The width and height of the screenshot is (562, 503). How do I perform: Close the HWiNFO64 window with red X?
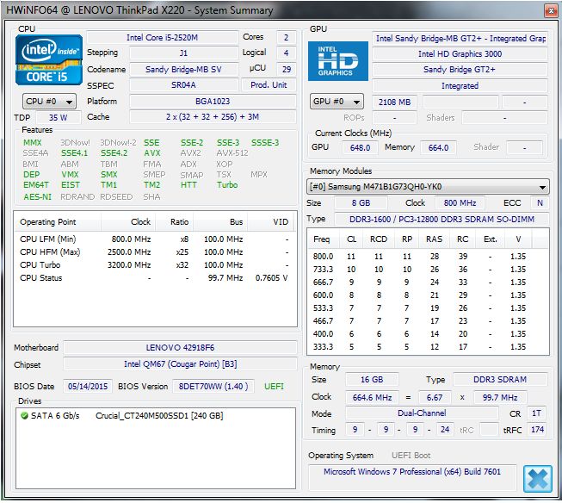tap(550, 11)
